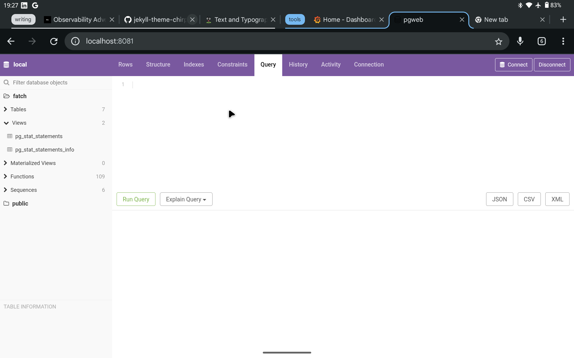
Task: Click the local database icon
Action: [6, 64]
